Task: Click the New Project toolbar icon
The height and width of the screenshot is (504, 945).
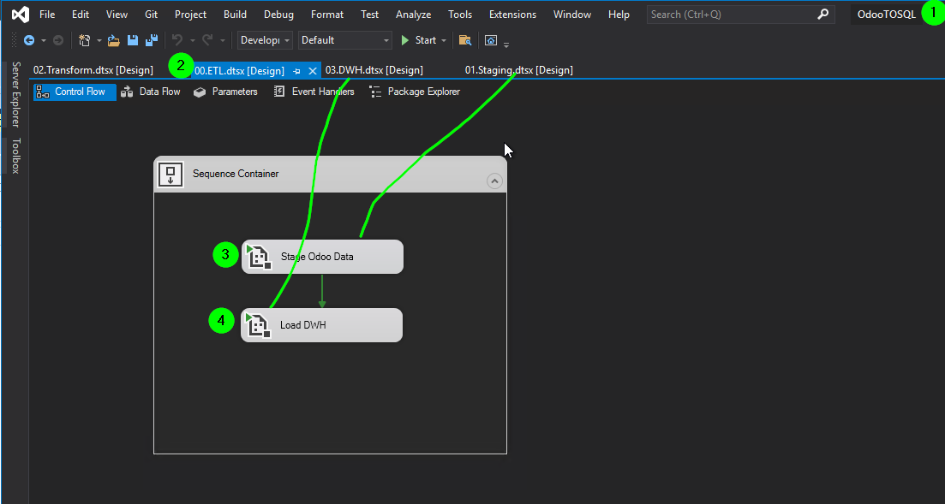Action: [84, 40]
